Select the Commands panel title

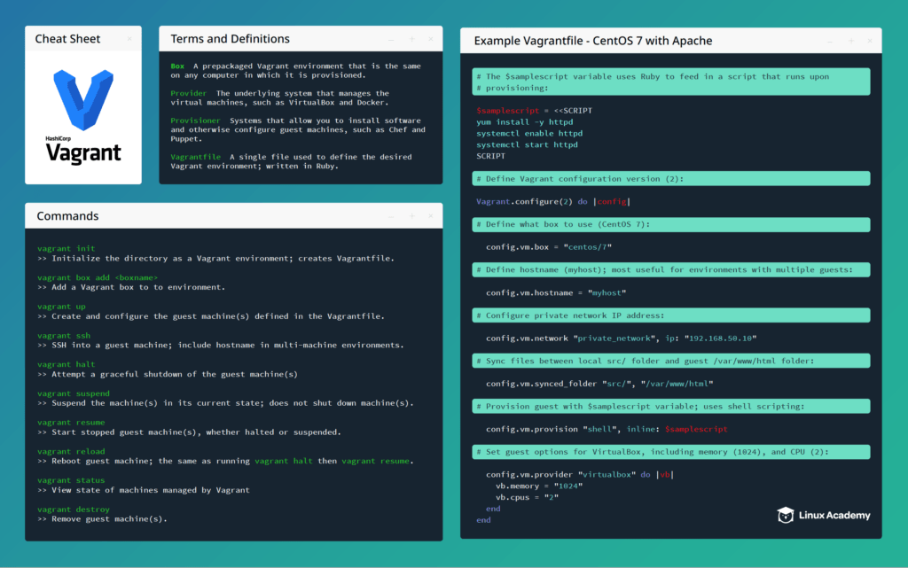tap(67, 215)
